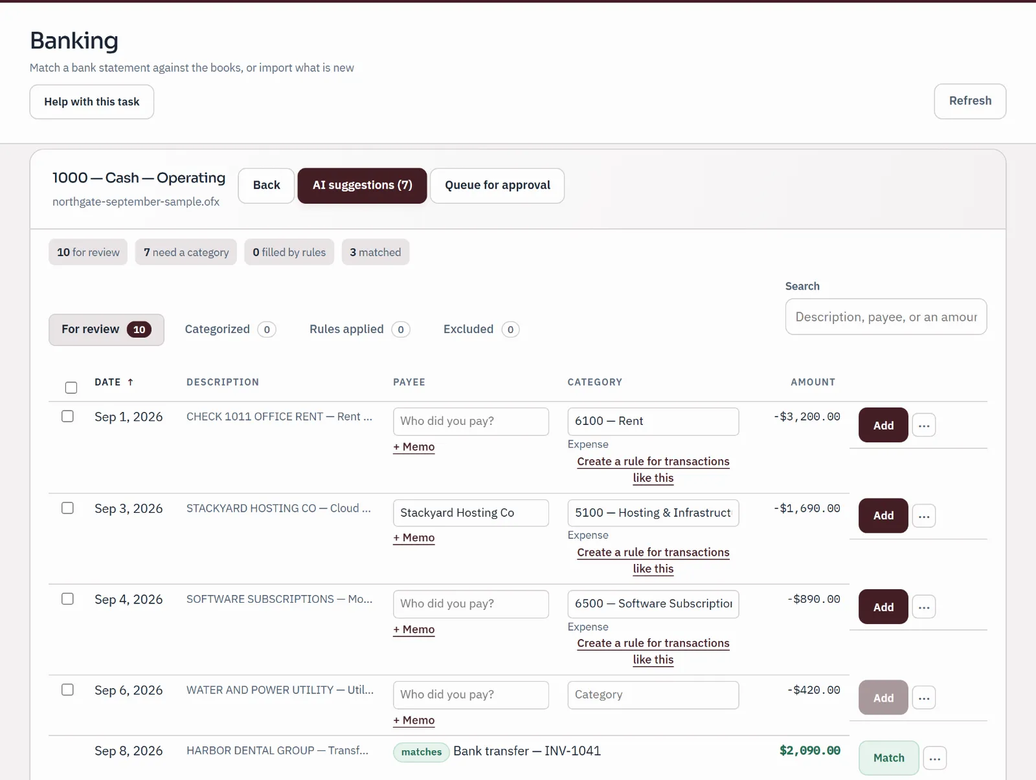Open the 5100 — Hosting & Infrastructure category box
The image size is (1036, 780).
(653, 513)
